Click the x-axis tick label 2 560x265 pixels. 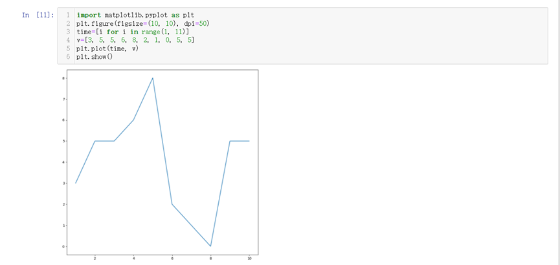pyautogui.click(x=95, y=259)
